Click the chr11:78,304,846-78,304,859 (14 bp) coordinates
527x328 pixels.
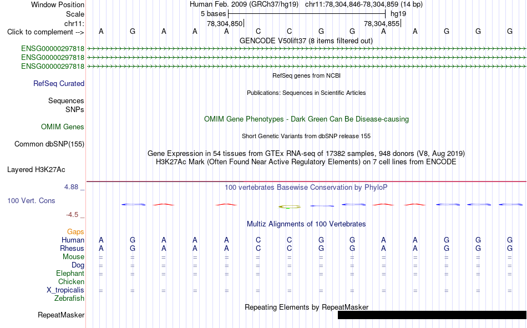pos(364,4)
